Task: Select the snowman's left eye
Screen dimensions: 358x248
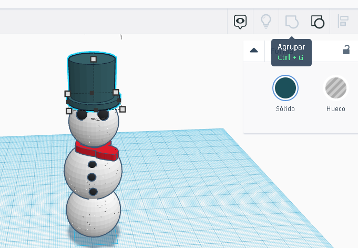Action: coord(81,115)
